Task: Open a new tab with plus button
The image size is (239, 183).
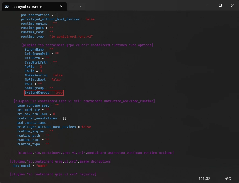Action: coord(73,6)
